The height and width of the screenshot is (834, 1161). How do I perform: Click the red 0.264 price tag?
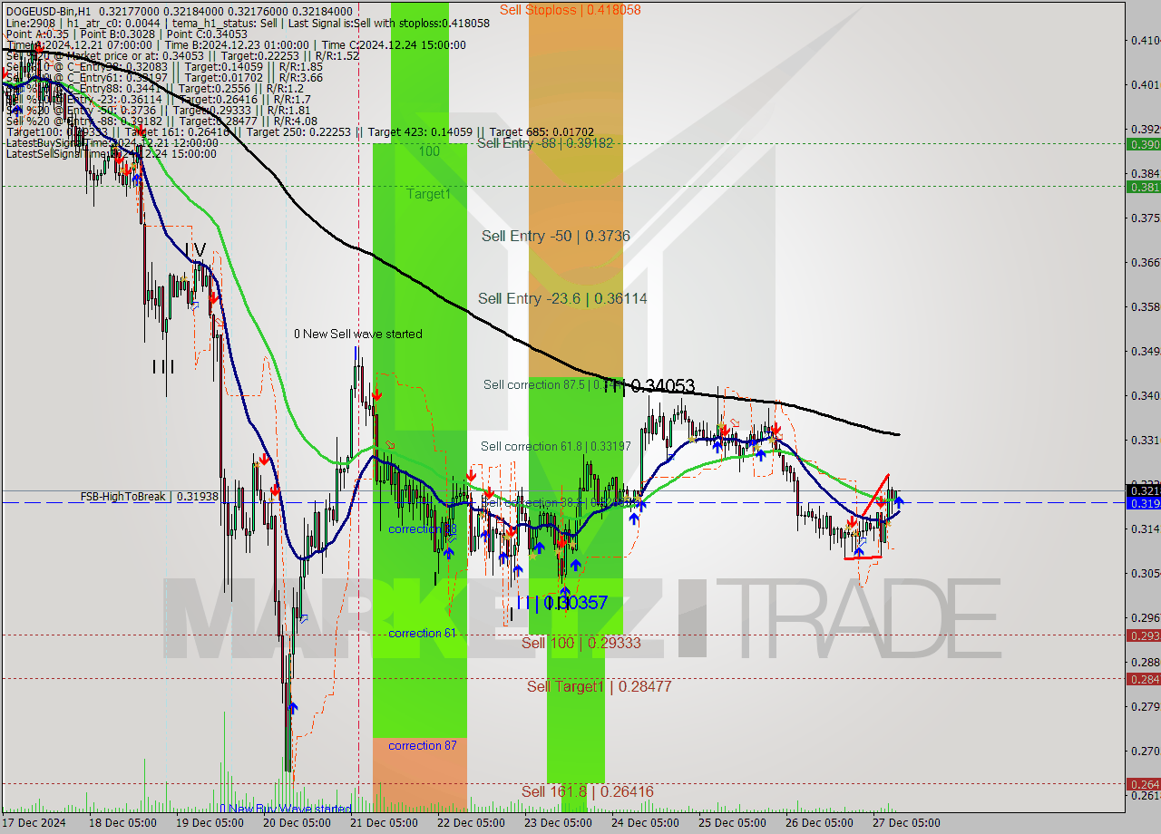(x=1143, y=784)
